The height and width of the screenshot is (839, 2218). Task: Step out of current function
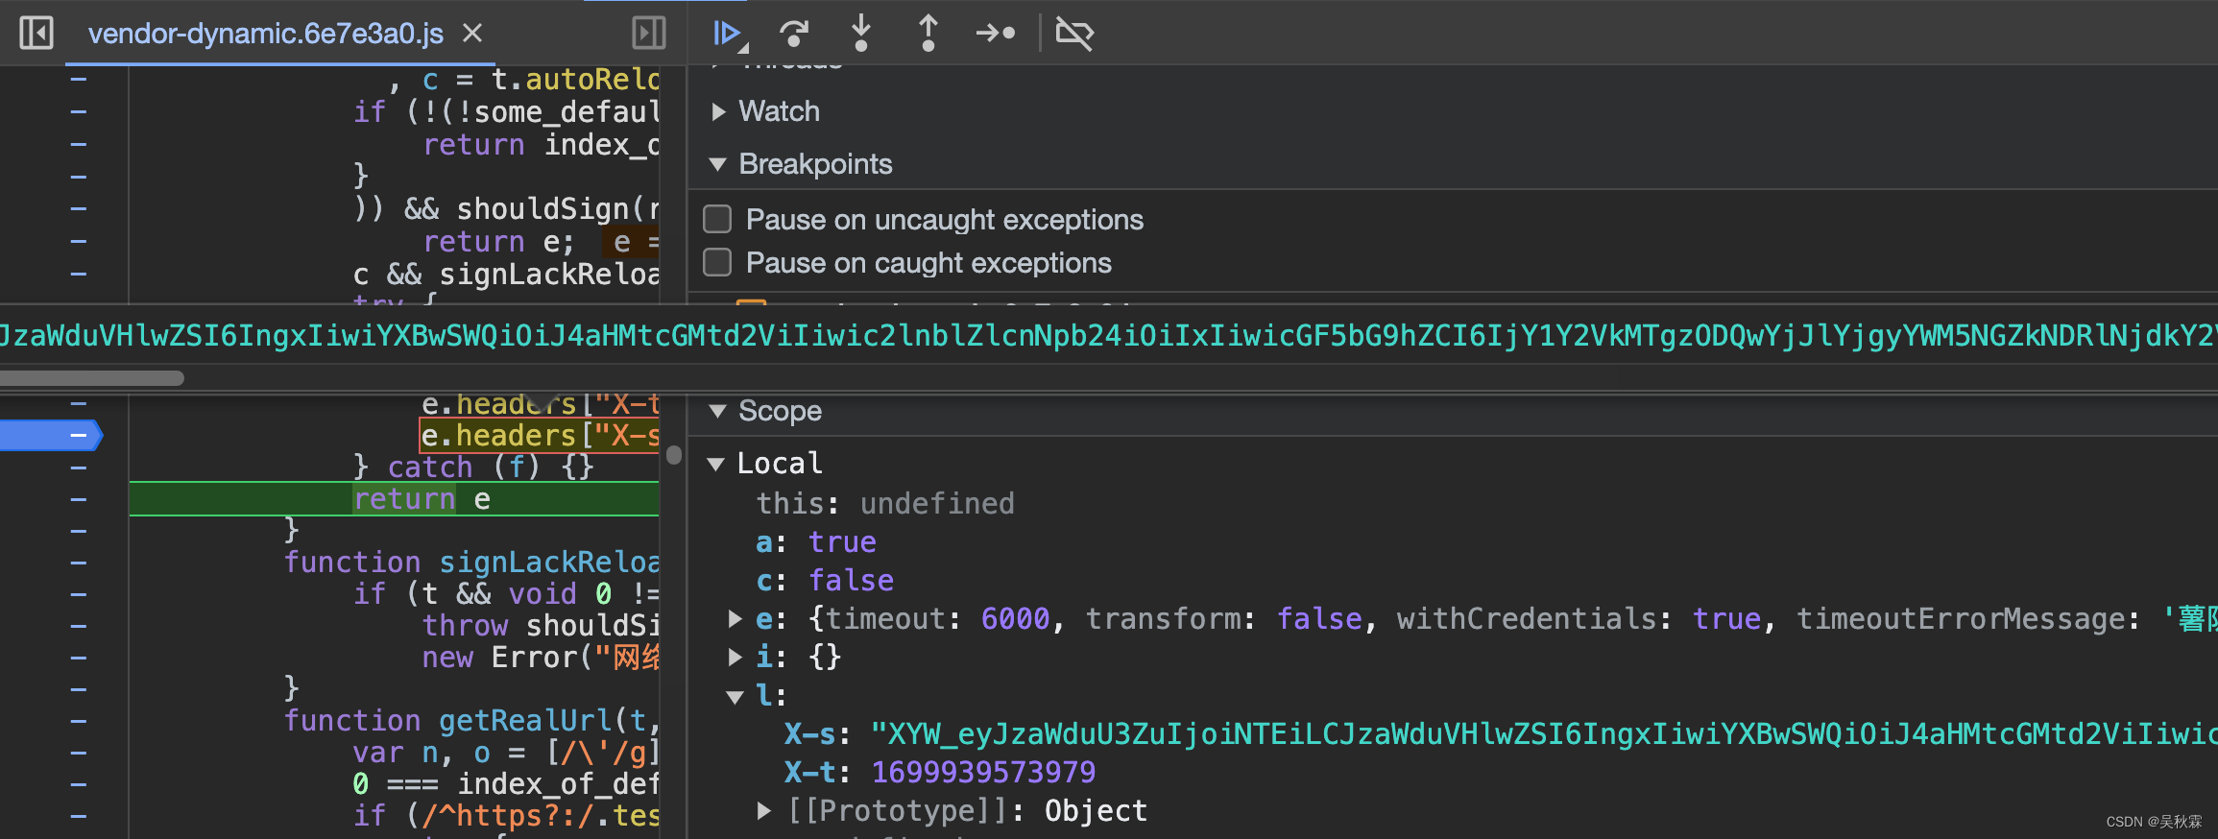(928, 34)
